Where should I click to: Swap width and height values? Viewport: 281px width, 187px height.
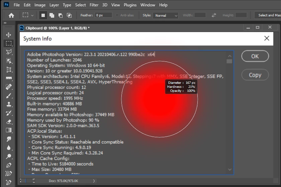[214, 15]
